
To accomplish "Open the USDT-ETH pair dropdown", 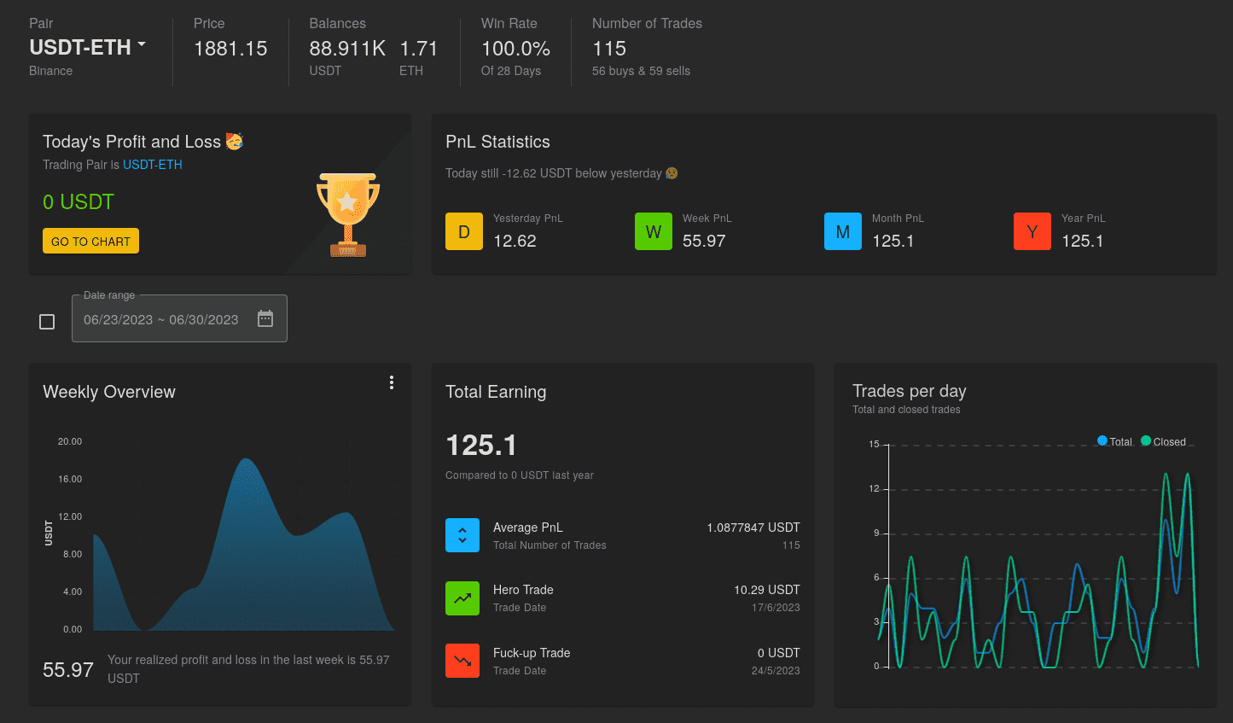I will click(x=88, y=47).
